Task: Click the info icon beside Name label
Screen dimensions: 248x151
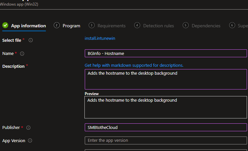Action: click(22, 54)
